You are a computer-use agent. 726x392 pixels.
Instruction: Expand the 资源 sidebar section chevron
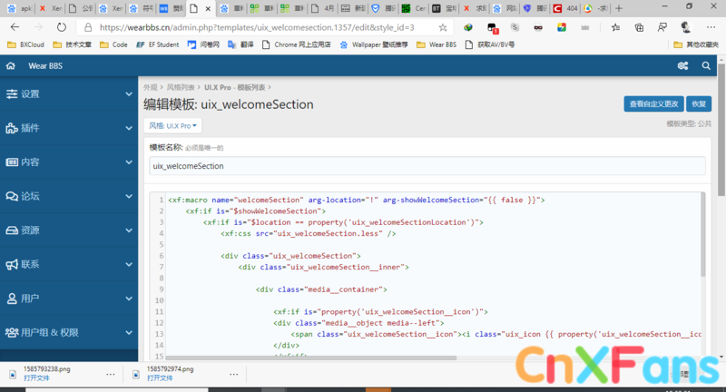pos(129,230)
